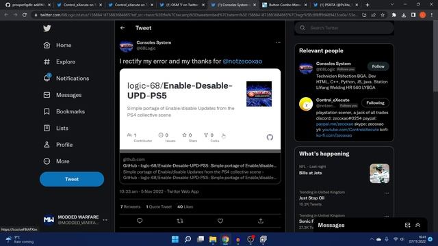Open Home in Twitter sidebar
438x246 pixels.
tap(57, 45)
